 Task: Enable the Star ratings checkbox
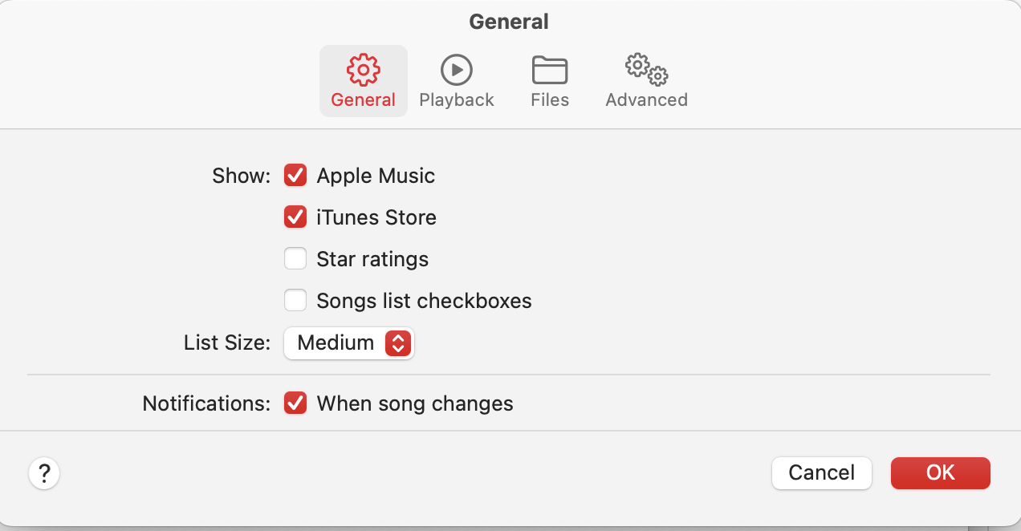coord(295,259)
